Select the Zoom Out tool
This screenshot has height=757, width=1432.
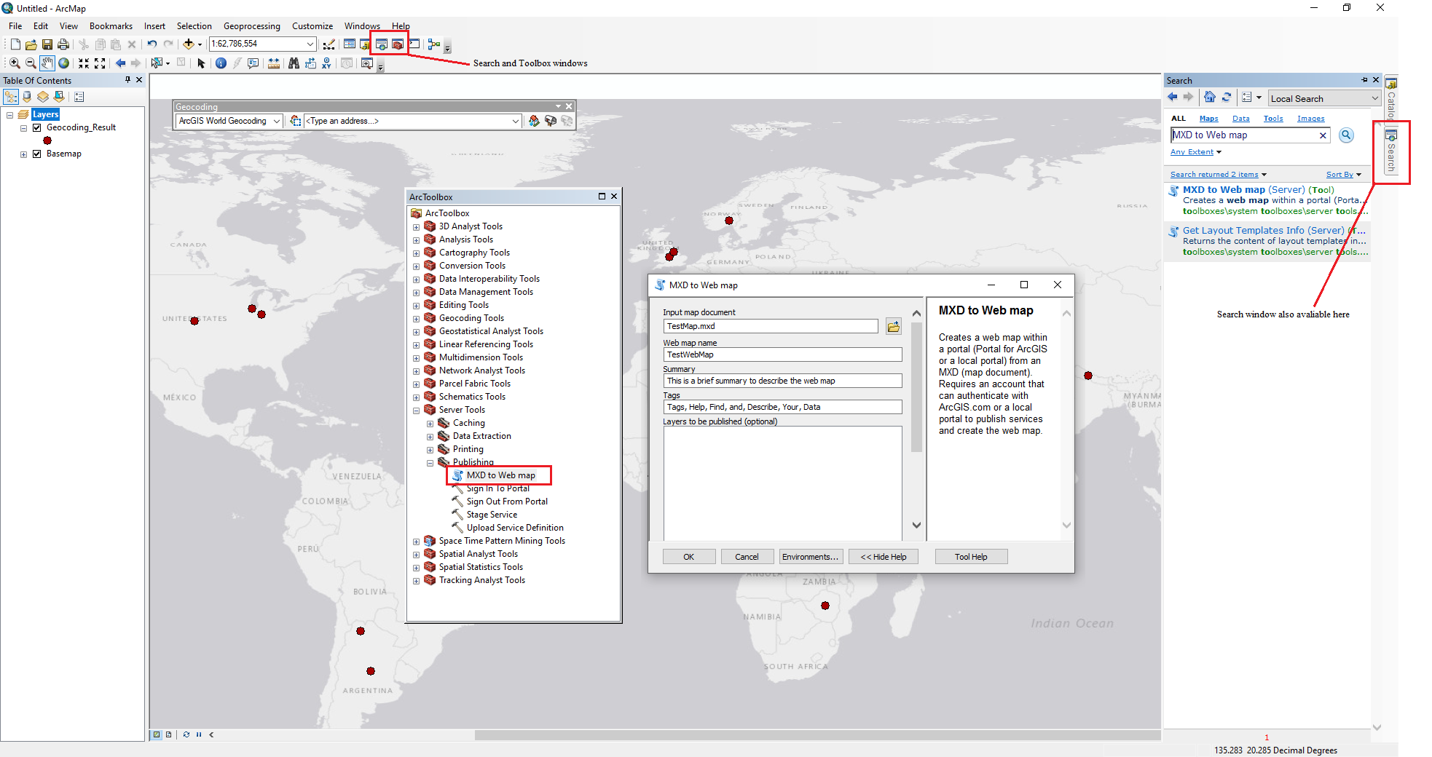click(x=31, y=63)
